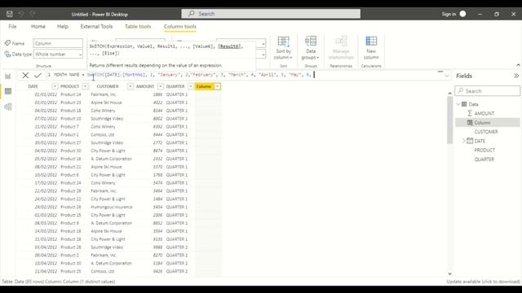Expand the formula bar with chevron

point(446,76)
